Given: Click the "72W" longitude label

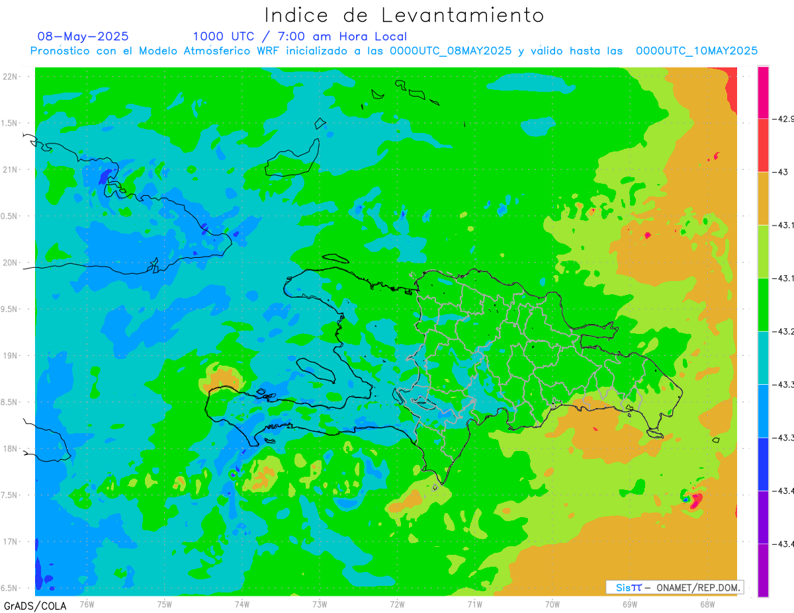Looking at the screenshot, I should coord(397,604).
